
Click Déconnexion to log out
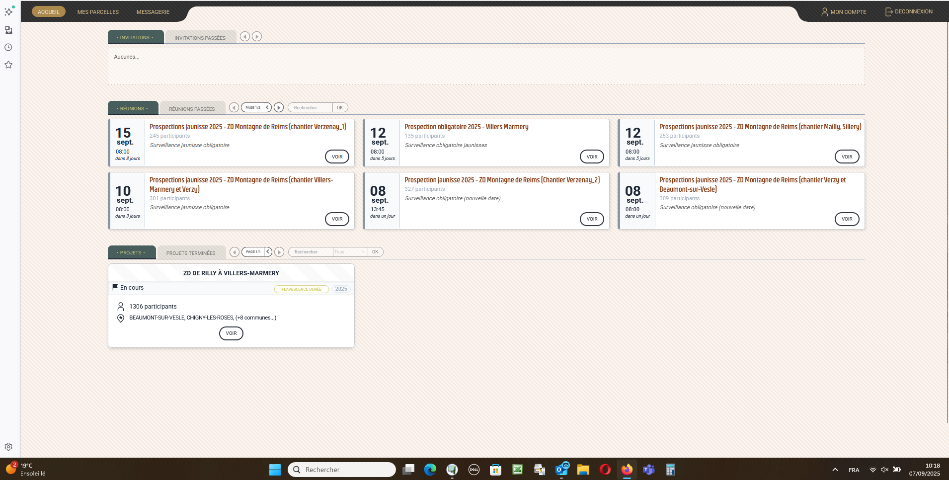(x=909, y=11)
